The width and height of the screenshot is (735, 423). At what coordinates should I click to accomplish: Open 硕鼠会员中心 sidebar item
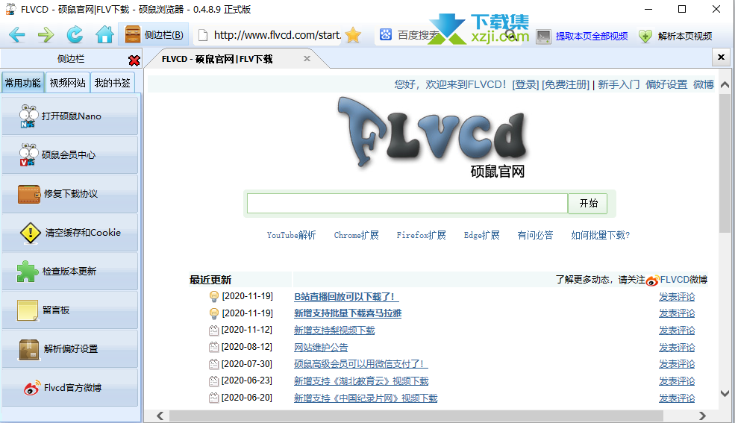(x=70, y=155)
